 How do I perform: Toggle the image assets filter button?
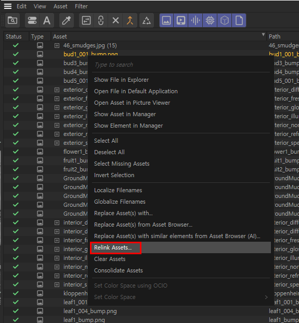pyautogui.click(x=166, y=20)
